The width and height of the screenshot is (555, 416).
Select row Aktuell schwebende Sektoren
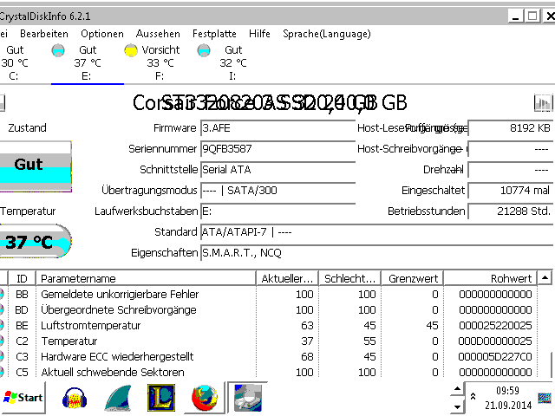click(x=268, y=372)
